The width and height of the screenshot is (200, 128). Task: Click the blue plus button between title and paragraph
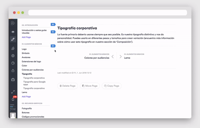pyautogui.click(x=53, y=32)
